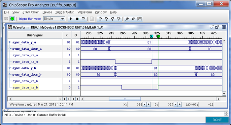The height and width of the screenshot is (125, 231).
Task: Expand the sync_data_y_a bus
Action: [10, 42]
